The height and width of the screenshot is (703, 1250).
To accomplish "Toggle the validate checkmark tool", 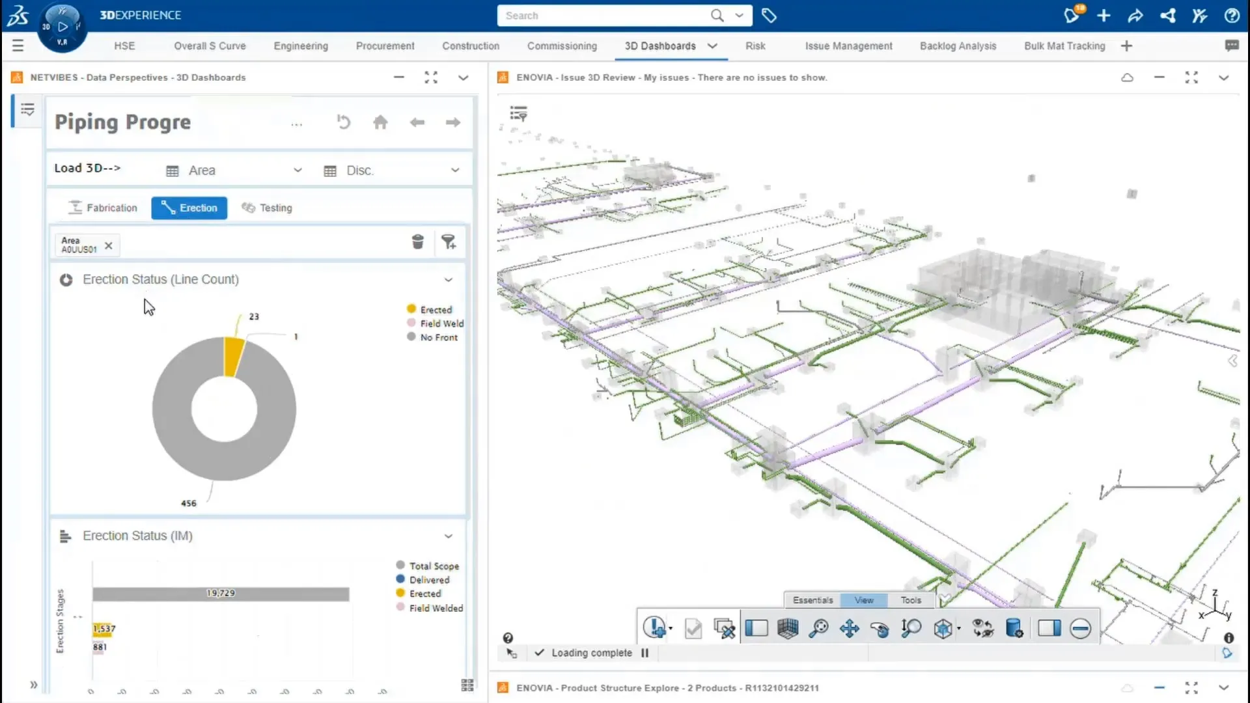I will pyautogui.click(x=693, y=628).
